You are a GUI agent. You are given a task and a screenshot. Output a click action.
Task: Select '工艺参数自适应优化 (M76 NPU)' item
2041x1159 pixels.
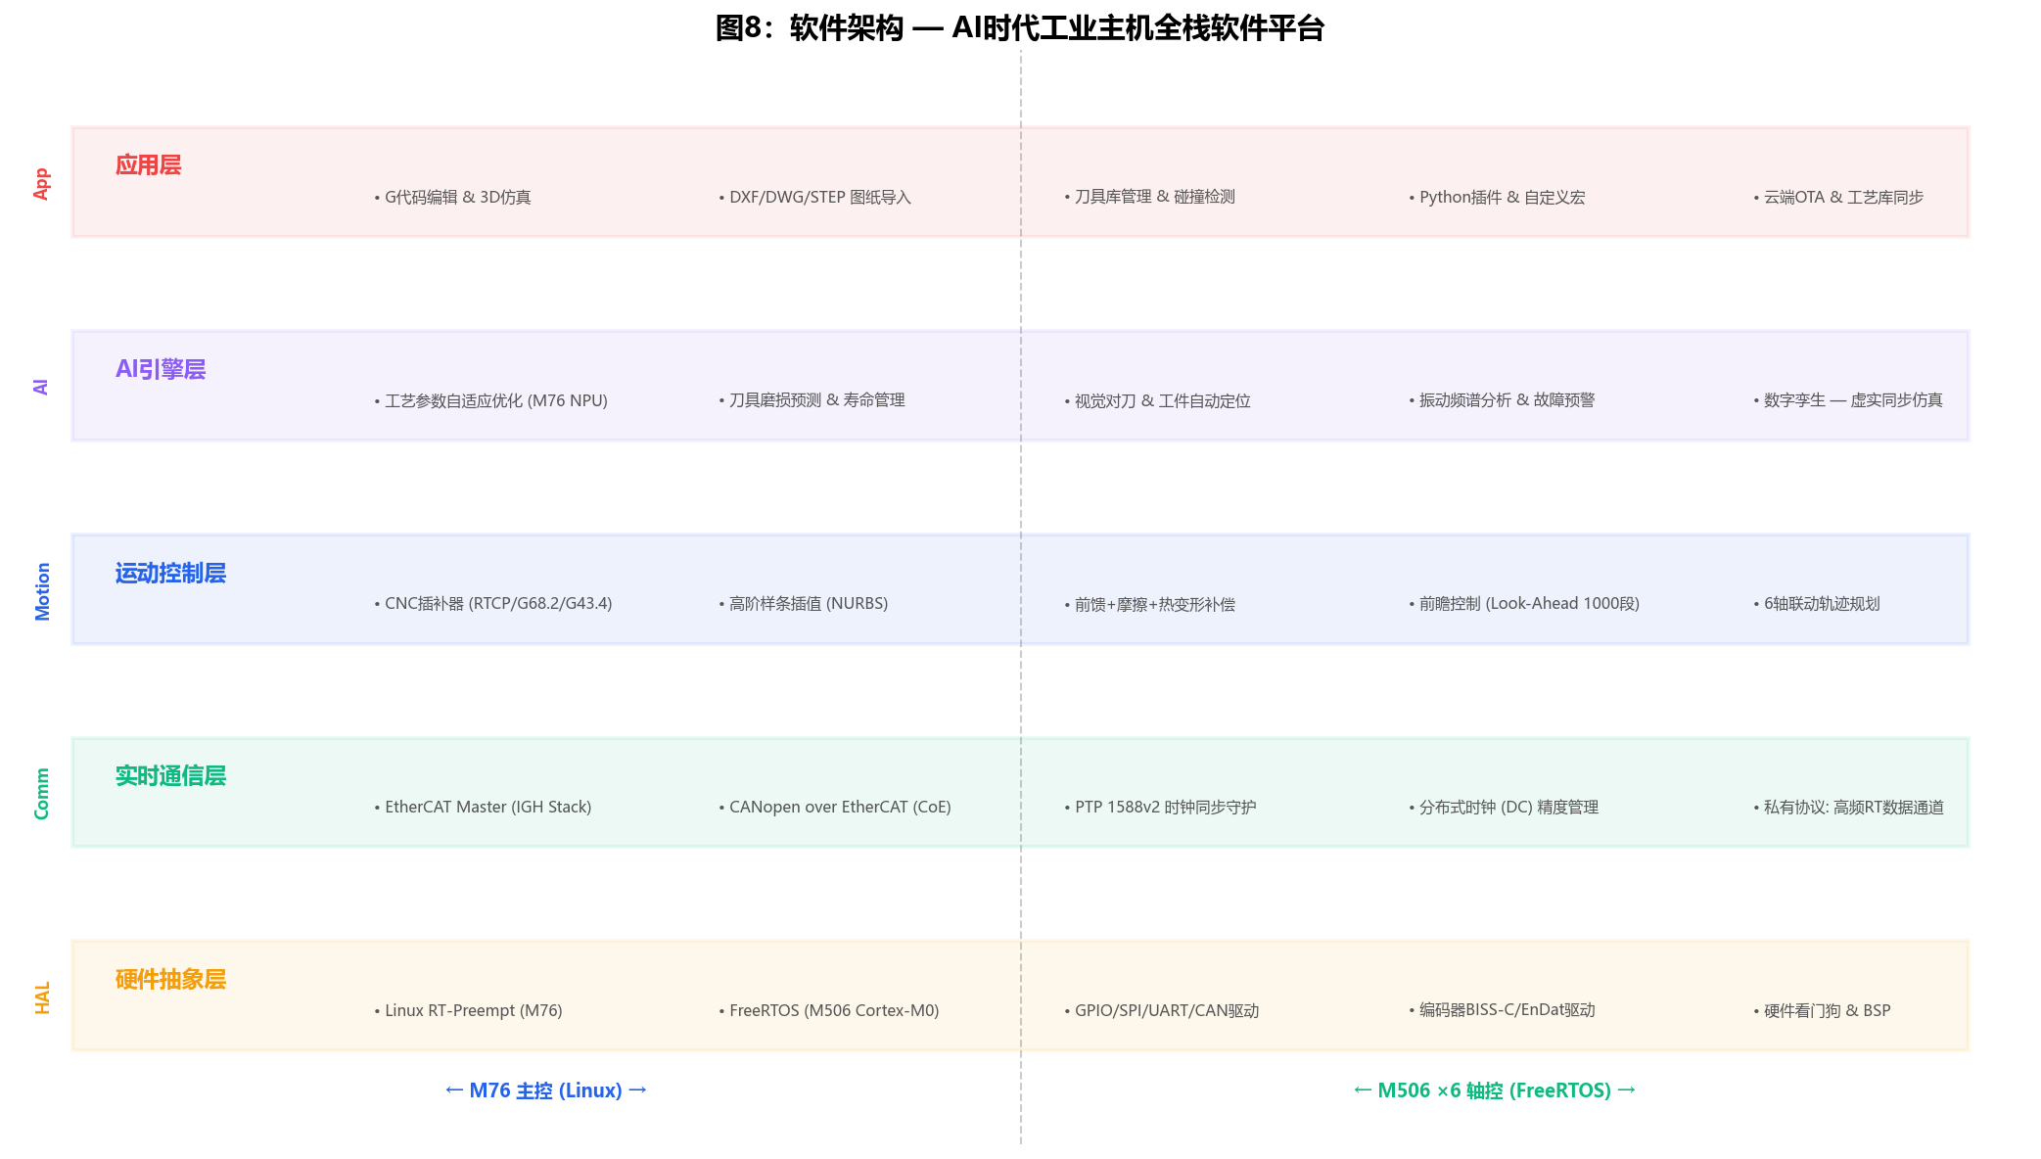pyautogui.click(x=490, y=400)
